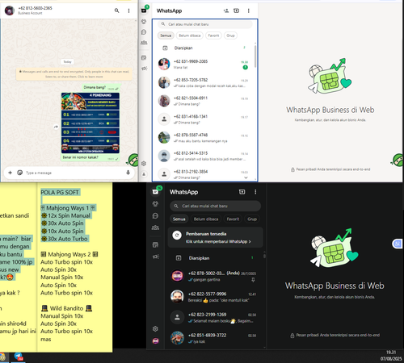Open chat +62 821-5504-6911
Image resolution: width=404 pixels, height=363 pixels.
[x=204, y=101]
